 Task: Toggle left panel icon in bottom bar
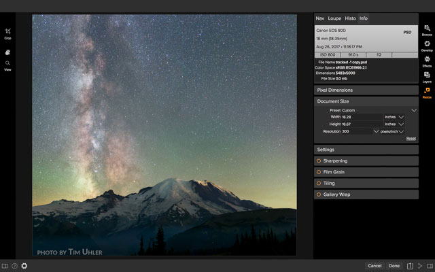point(5,266)
